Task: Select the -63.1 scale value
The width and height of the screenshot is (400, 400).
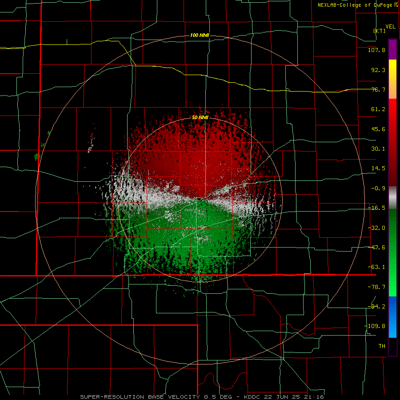Action: 376,267
